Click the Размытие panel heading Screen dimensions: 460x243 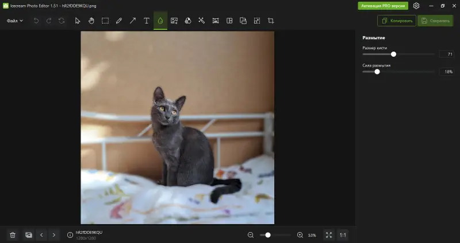point(374,38)
